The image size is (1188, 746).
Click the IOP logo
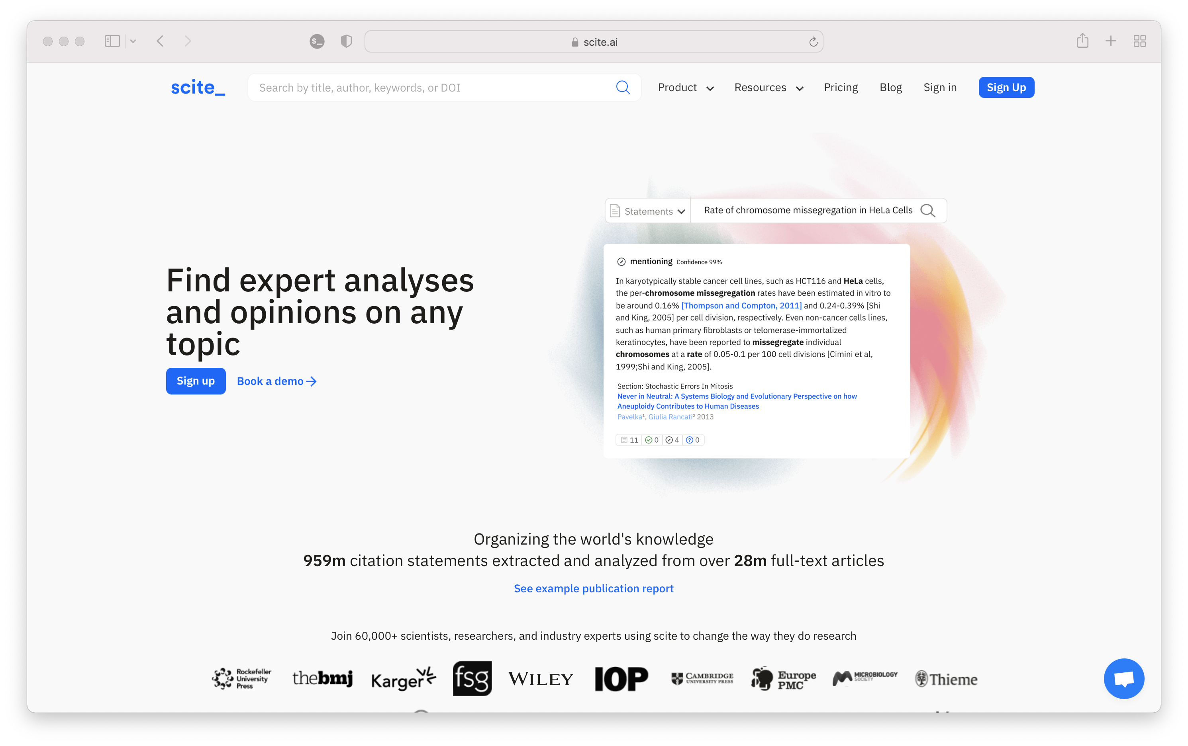pos(621,678)
